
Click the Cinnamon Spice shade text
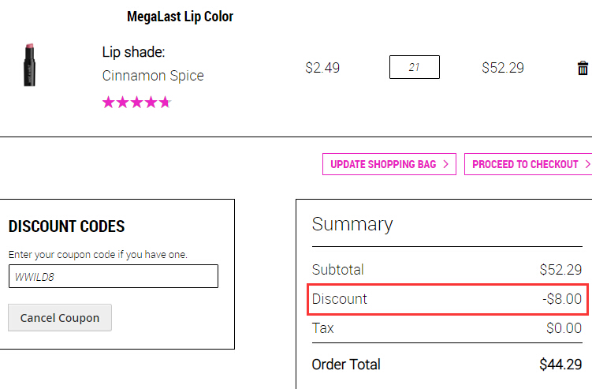coord(153,76)
